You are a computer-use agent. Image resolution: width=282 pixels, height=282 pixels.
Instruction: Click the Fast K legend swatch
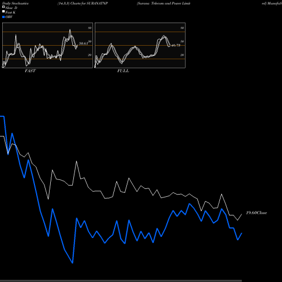tap(3, 12)
